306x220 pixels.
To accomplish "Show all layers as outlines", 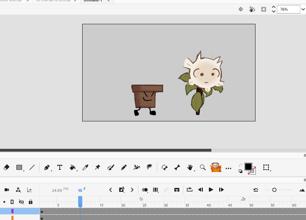I will [12, 202].
